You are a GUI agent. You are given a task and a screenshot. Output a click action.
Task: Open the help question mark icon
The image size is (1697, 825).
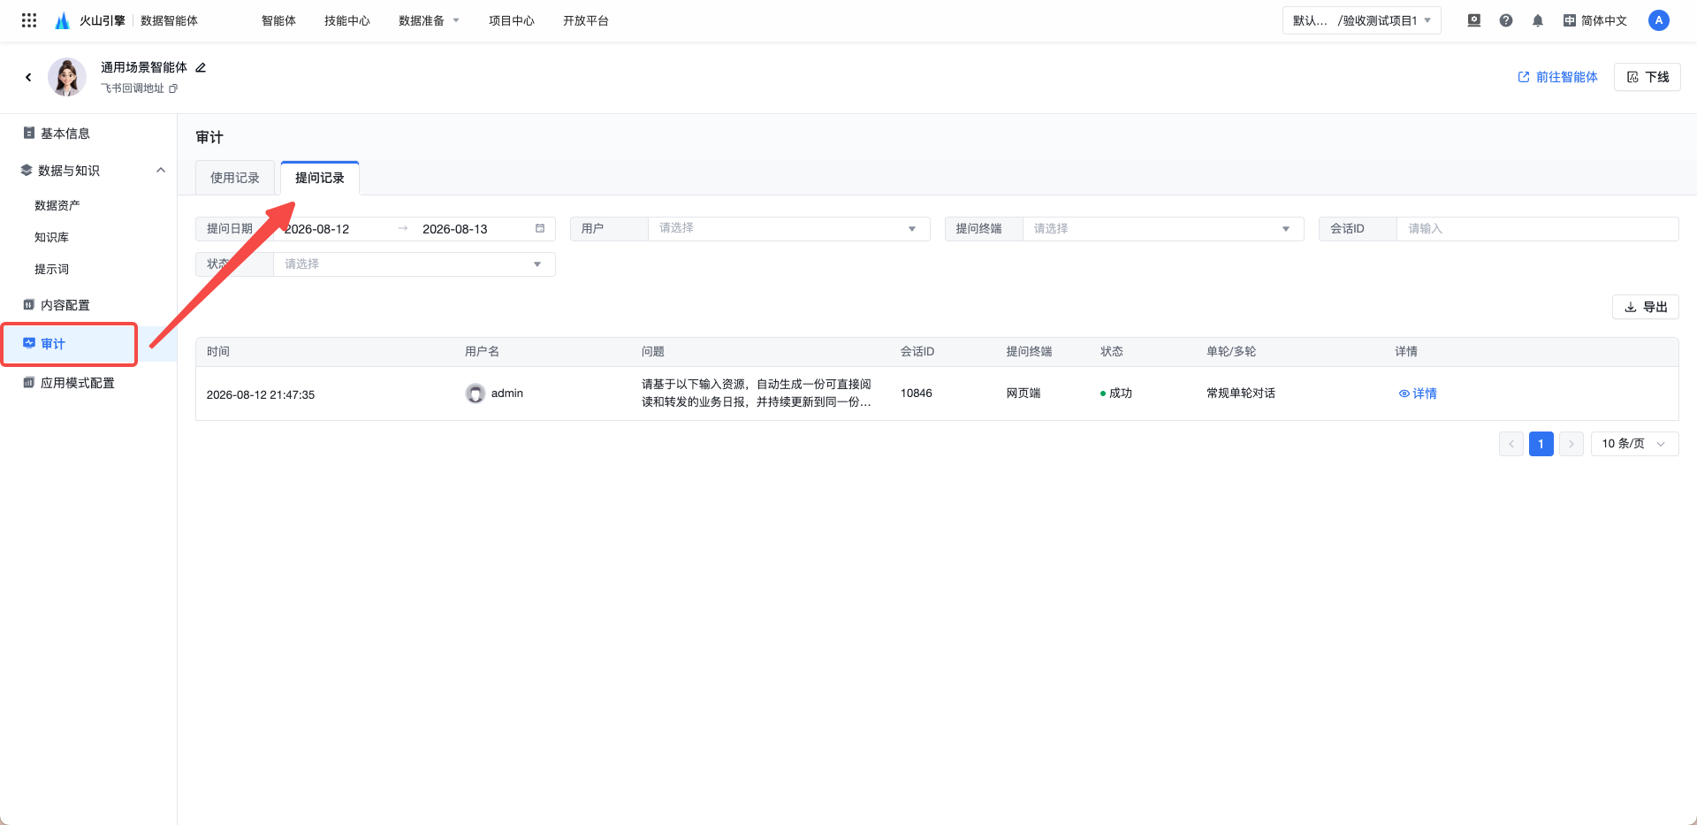1506,20
